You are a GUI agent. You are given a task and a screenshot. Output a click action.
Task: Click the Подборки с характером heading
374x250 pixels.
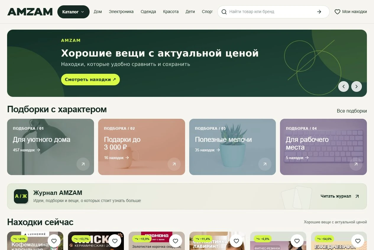click(57, 109)
